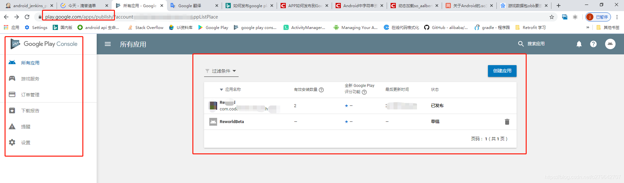Click the 已发布 status text
The height and width of the screenshot is (183, 624).
(x=437, y=106)
